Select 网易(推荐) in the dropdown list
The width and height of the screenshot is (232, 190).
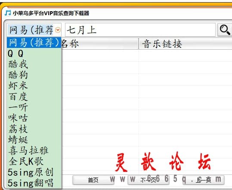point(34,42)
